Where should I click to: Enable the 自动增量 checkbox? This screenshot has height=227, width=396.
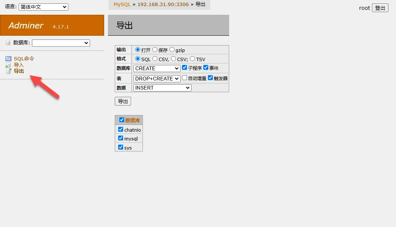(185, 78)
